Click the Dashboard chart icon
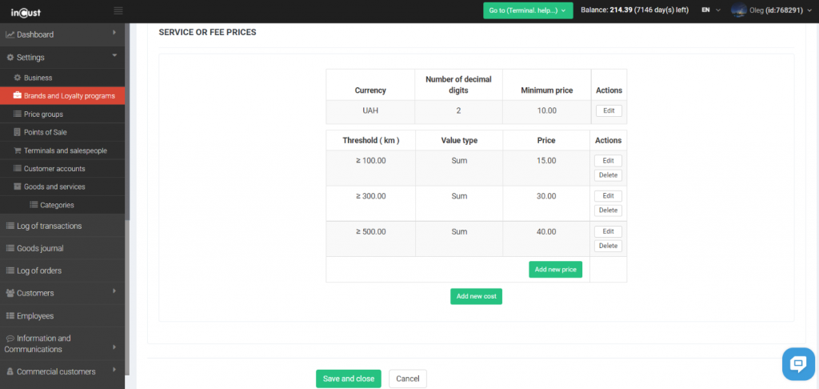 click(x=10, y=34)
